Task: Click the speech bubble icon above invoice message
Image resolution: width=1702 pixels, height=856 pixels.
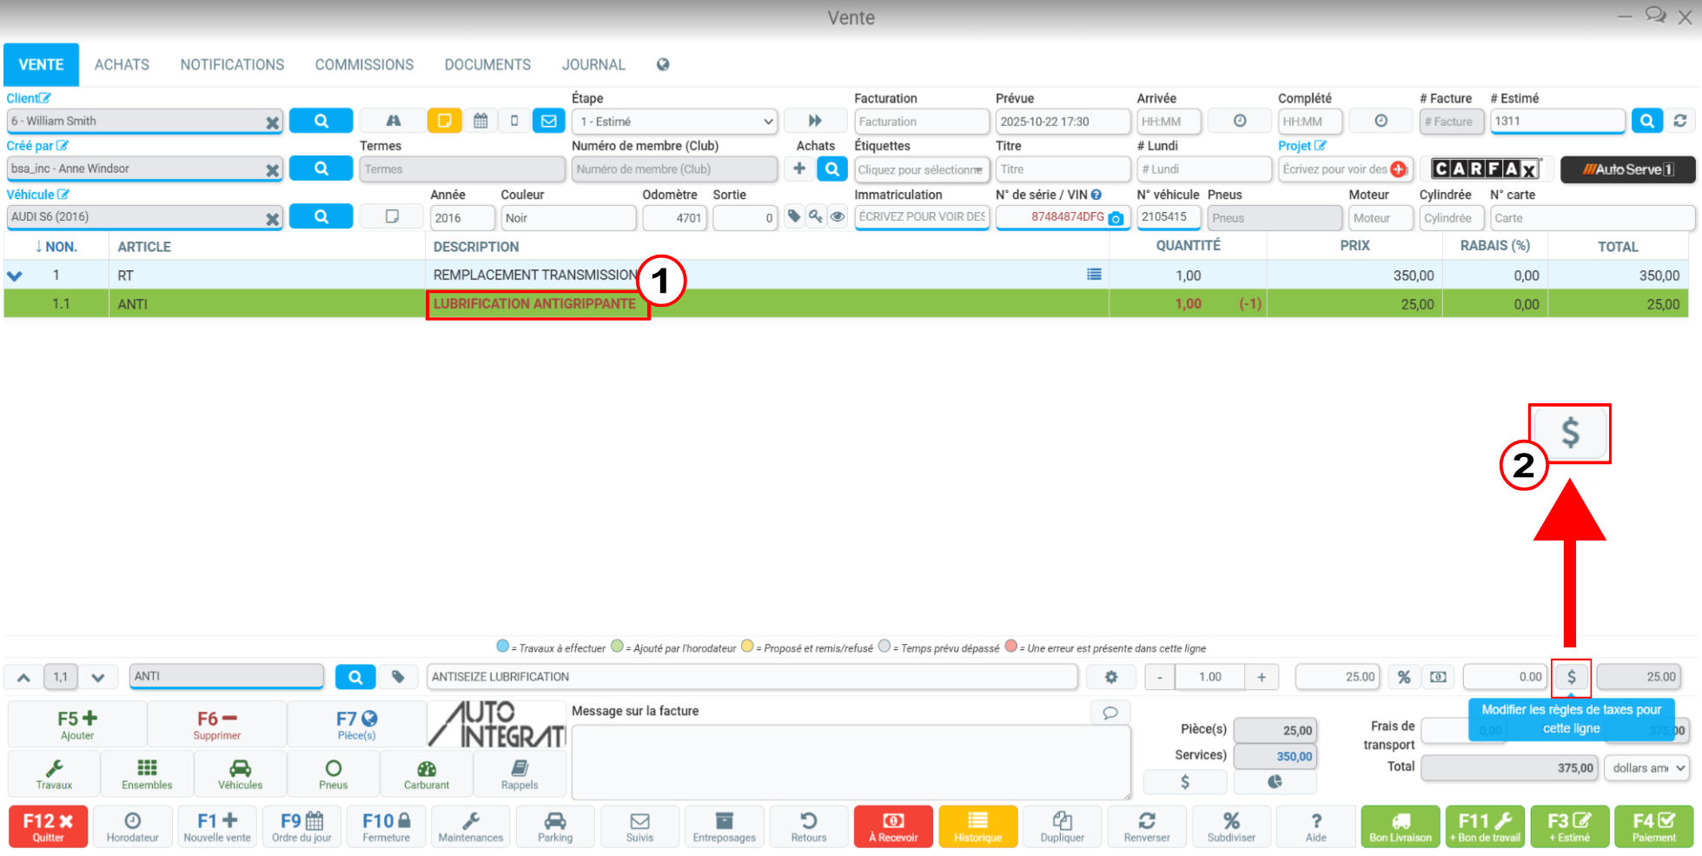Action: coord(1110,713)
